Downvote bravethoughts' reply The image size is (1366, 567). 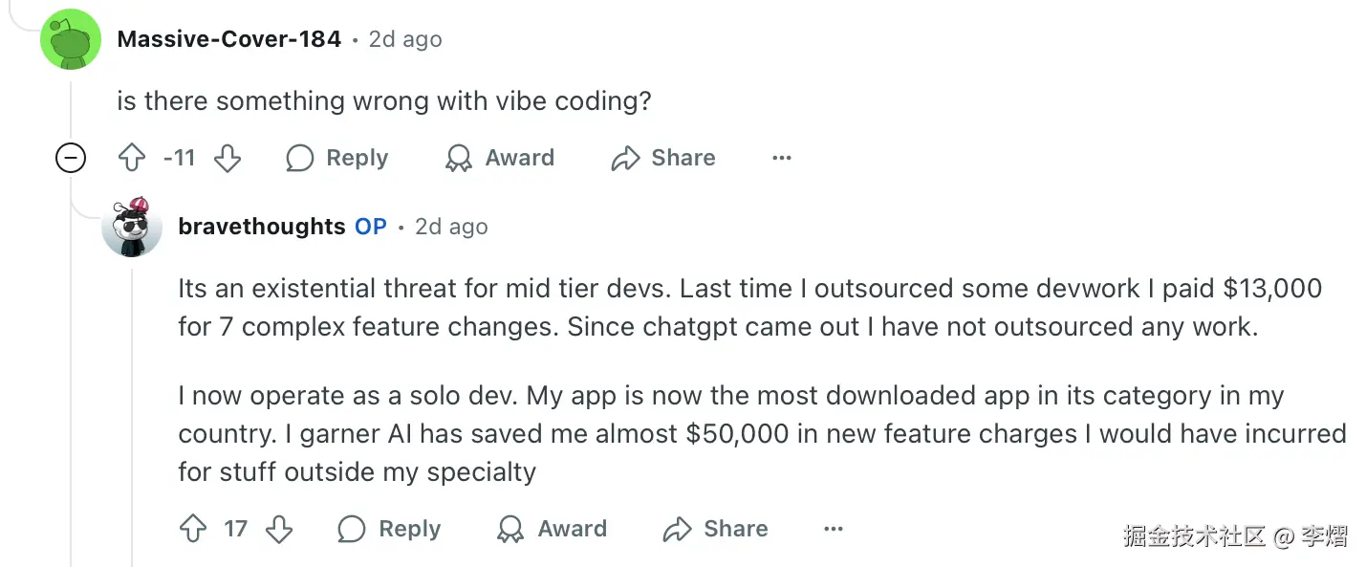(x=279, y=529)
